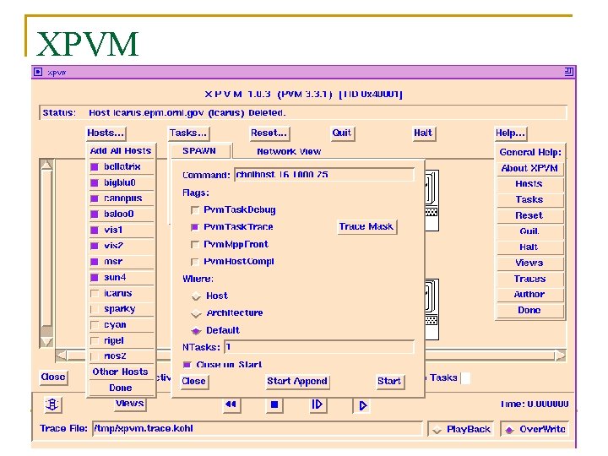The image size is (608, 456).
Task: Select the Architecture radio option
Action: point(196,313)
